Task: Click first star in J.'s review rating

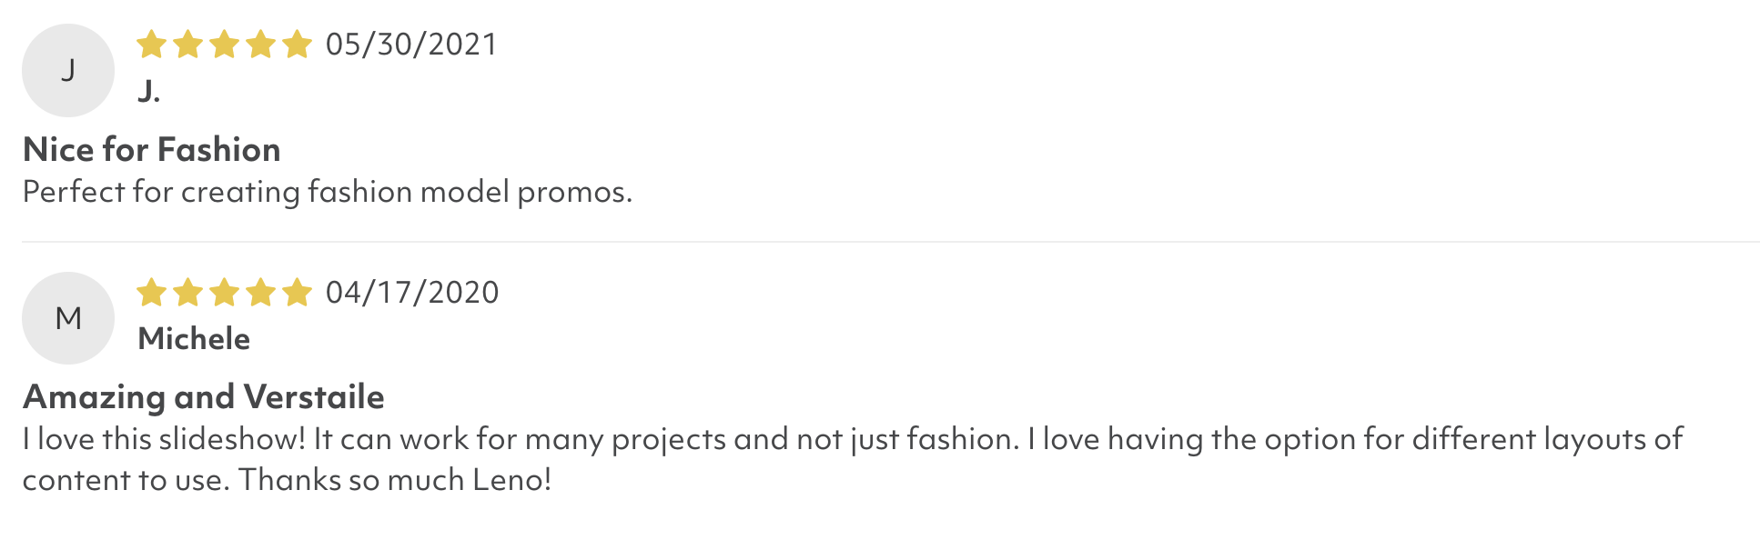Action: [x=151, y=44]
